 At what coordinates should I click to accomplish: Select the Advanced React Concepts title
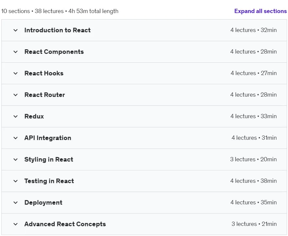(65, 224)
